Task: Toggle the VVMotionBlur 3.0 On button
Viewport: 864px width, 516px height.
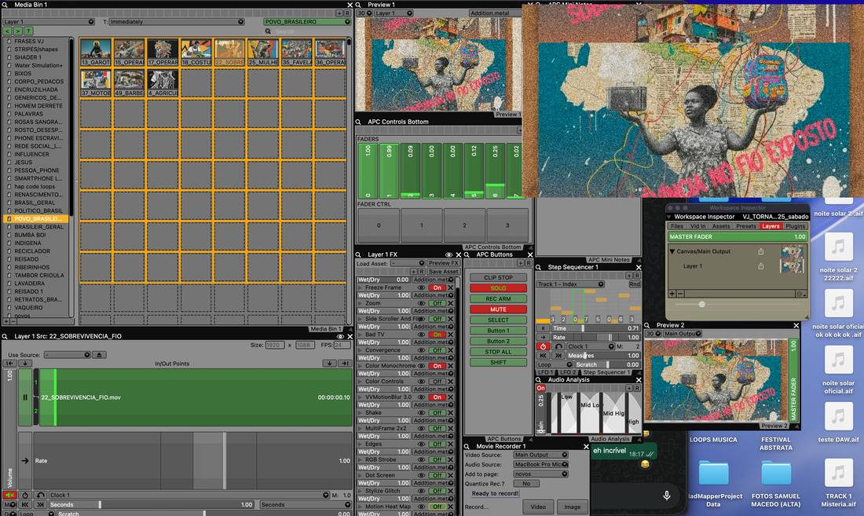Action: click(x=437, y=397)
